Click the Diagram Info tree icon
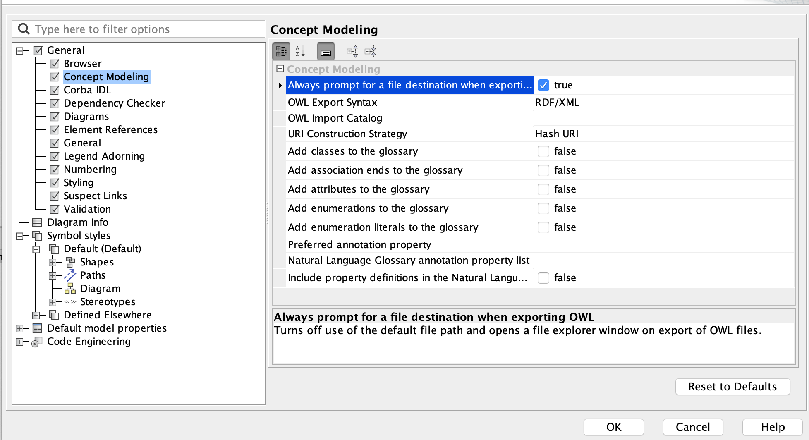Viewport: 809px width, 440px height. point(37,222)
